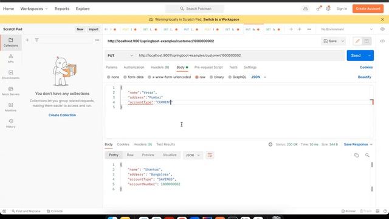Add a new request tab with plus
Screen dimensions: 389x219
(300, 29)
